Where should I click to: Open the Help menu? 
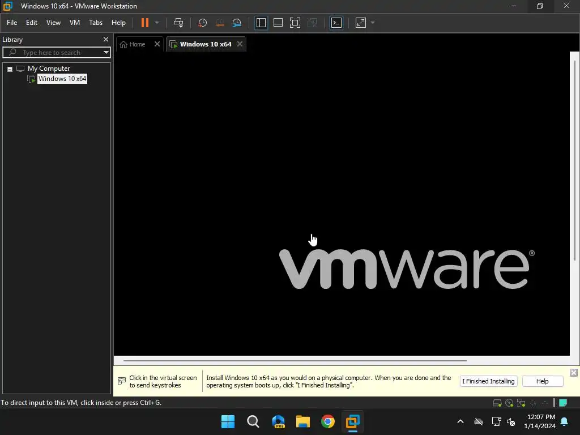coord(118,23)
